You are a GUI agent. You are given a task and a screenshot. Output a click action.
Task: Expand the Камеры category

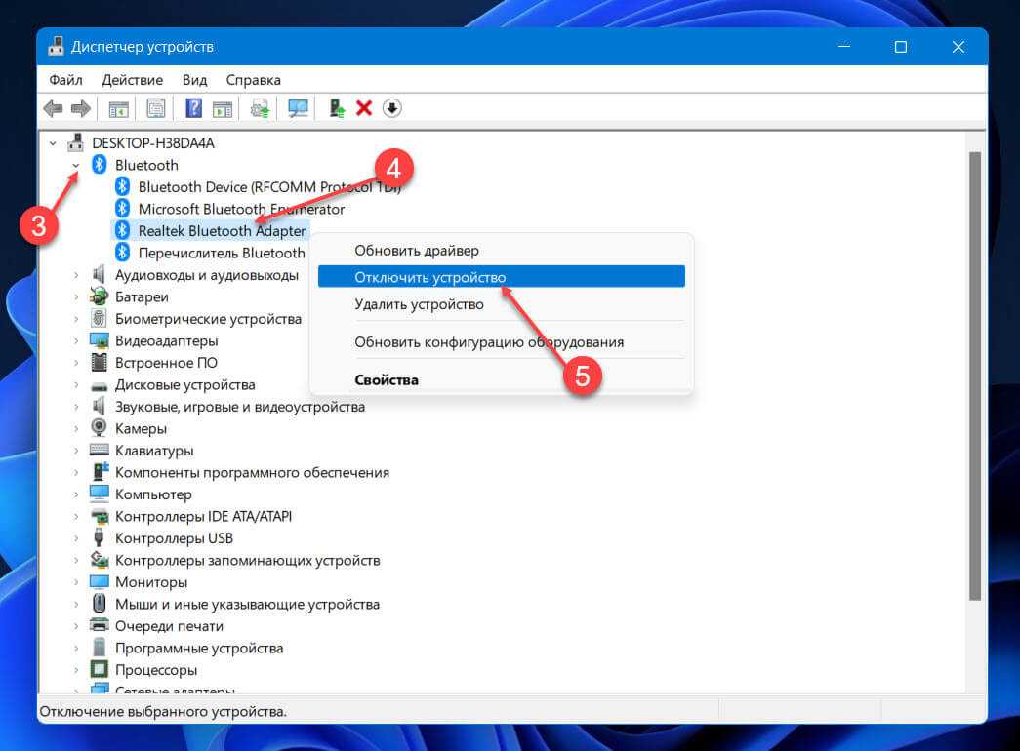76,428
